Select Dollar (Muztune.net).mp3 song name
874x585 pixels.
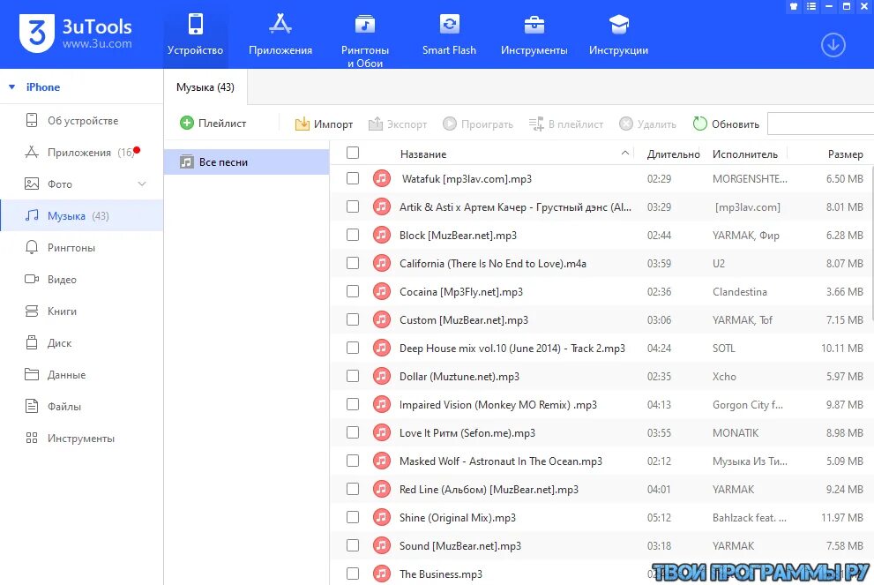click(459, 377)
